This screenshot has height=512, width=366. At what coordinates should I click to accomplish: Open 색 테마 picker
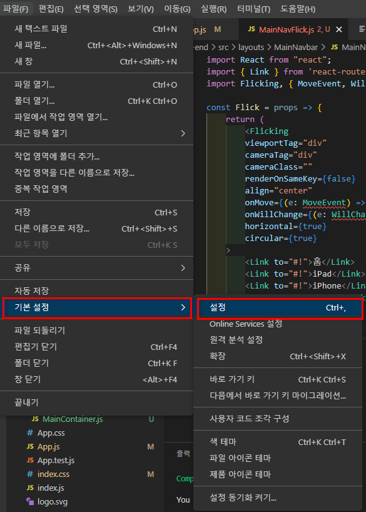(x=278, y=442)
